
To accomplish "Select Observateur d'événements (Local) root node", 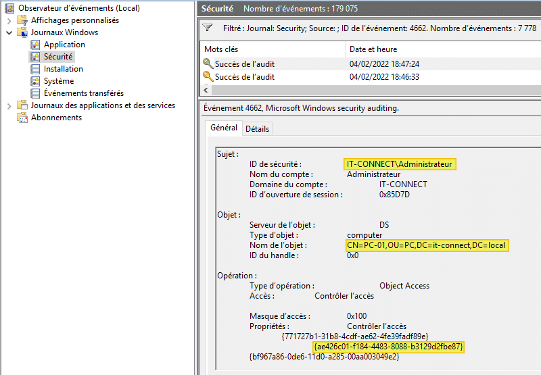I will pos(79,8).
